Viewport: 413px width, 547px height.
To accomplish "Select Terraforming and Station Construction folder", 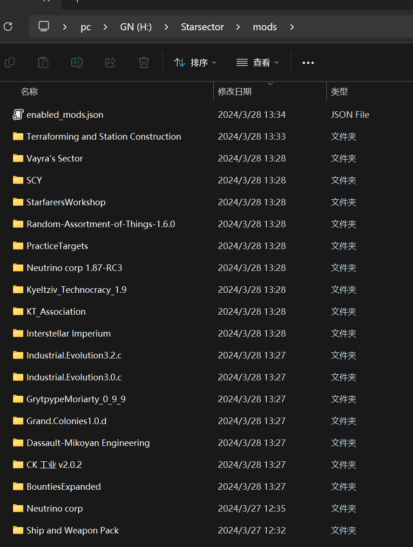I will [103, 136].
